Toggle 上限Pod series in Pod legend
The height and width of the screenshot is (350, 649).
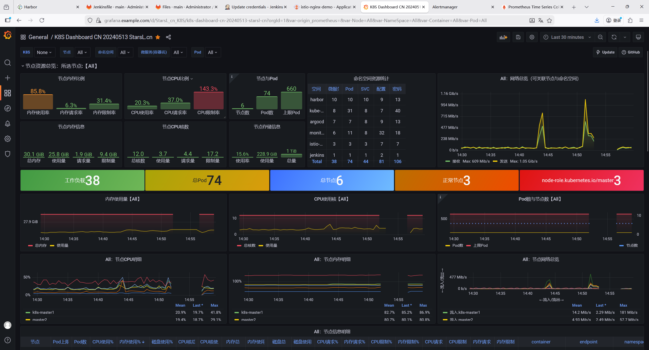[x=480, y=246]
